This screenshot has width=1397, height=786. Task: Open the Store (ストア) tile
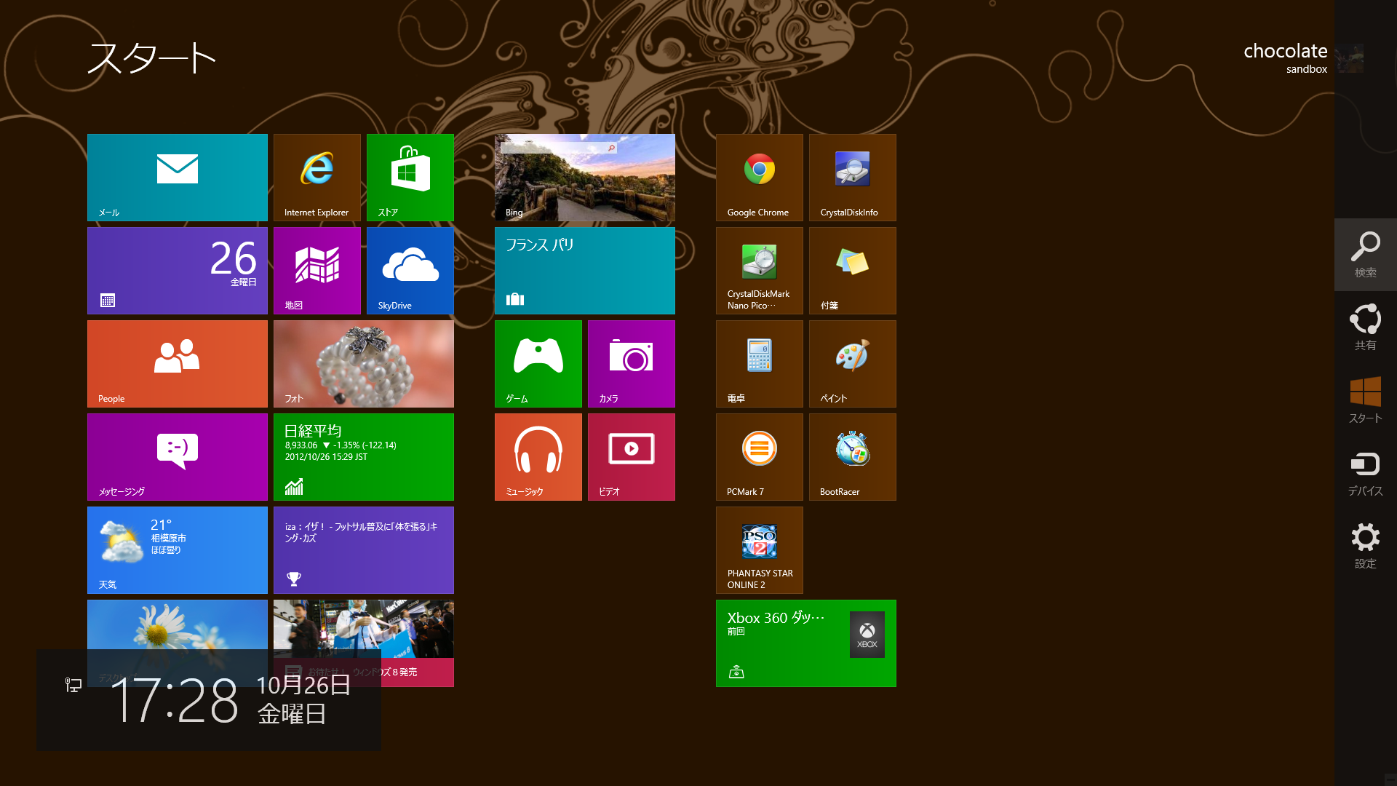(x=410, y=177)
